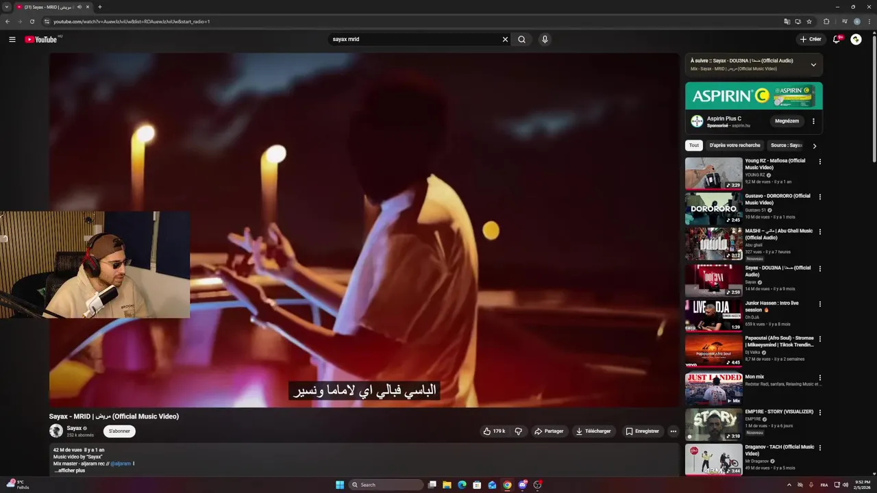The height and width of the screenshot is (493, 877).
Task: Expand the À suivre mix playlist panel
Action: (x=813, y=65)
